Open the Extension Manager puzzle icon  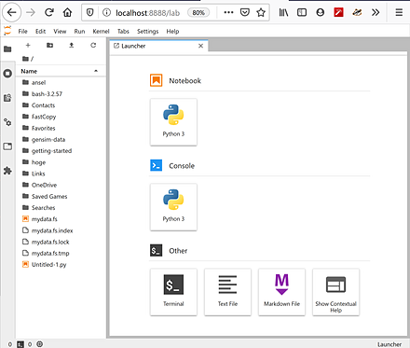coord(7,171)
